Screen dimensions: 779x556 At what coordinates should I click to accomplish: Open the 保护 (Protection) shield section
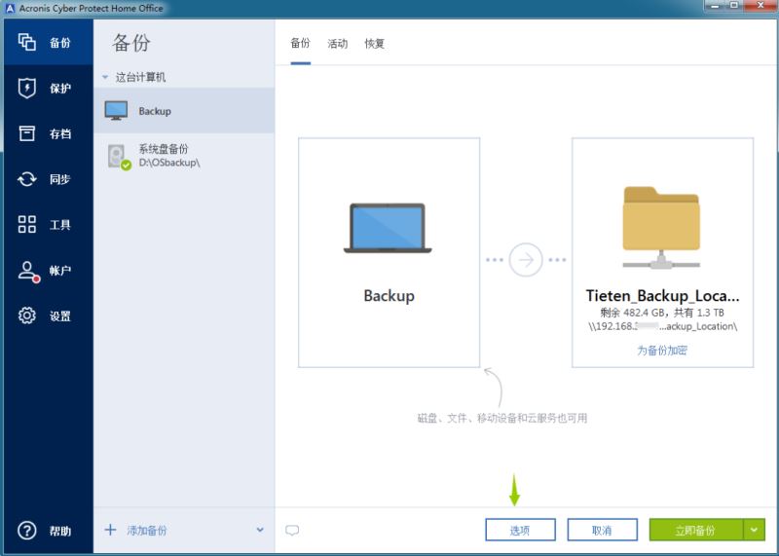pyautogui.click(x=48, y=88)
